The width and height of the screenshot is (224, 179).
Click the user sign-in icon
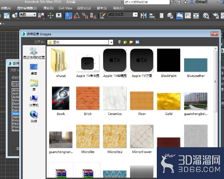point(192,2)
